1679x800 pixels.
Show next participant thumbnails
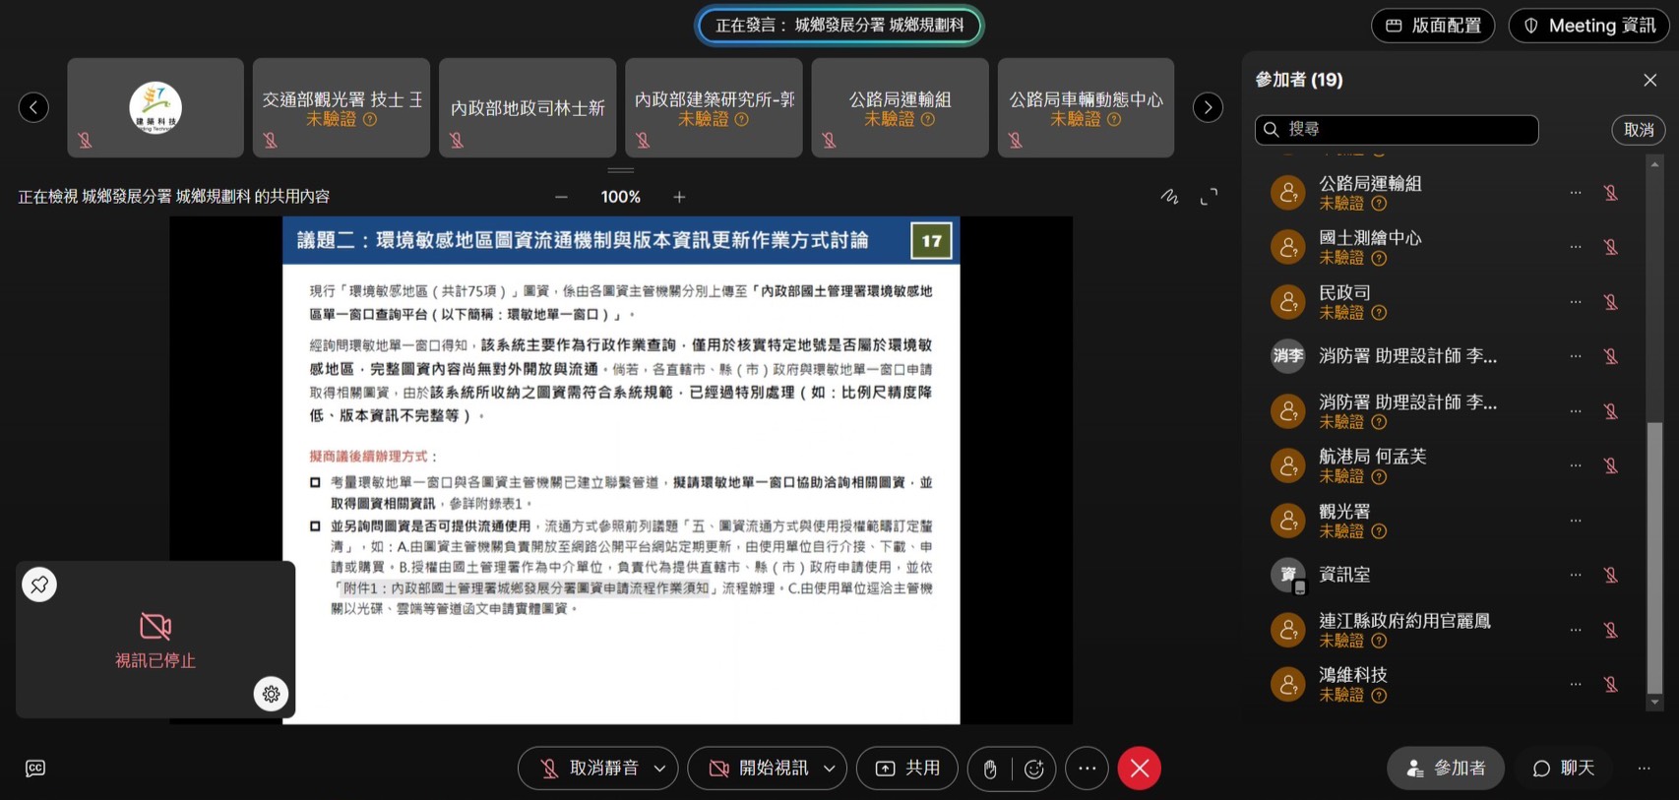[1208, 107]
